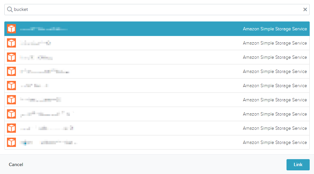The height and width of the screenshot is (174, 314).
Task: Select third result's Amazon Simple Storage Service label
Action: (275, 57)
